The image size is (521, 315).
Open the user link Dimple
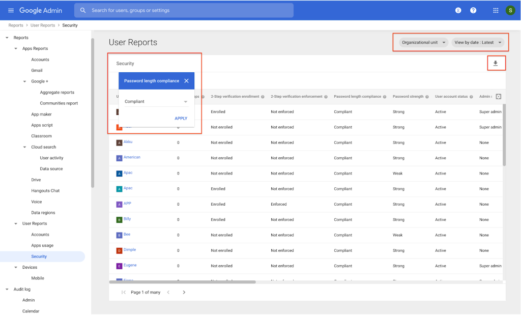coord(130,250)
